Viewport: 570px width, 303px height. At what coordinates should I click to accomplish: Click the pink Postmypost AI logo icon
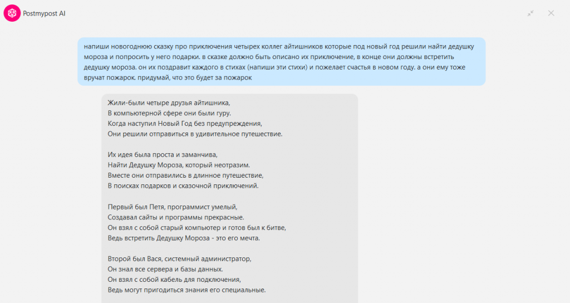pos(12,13)
